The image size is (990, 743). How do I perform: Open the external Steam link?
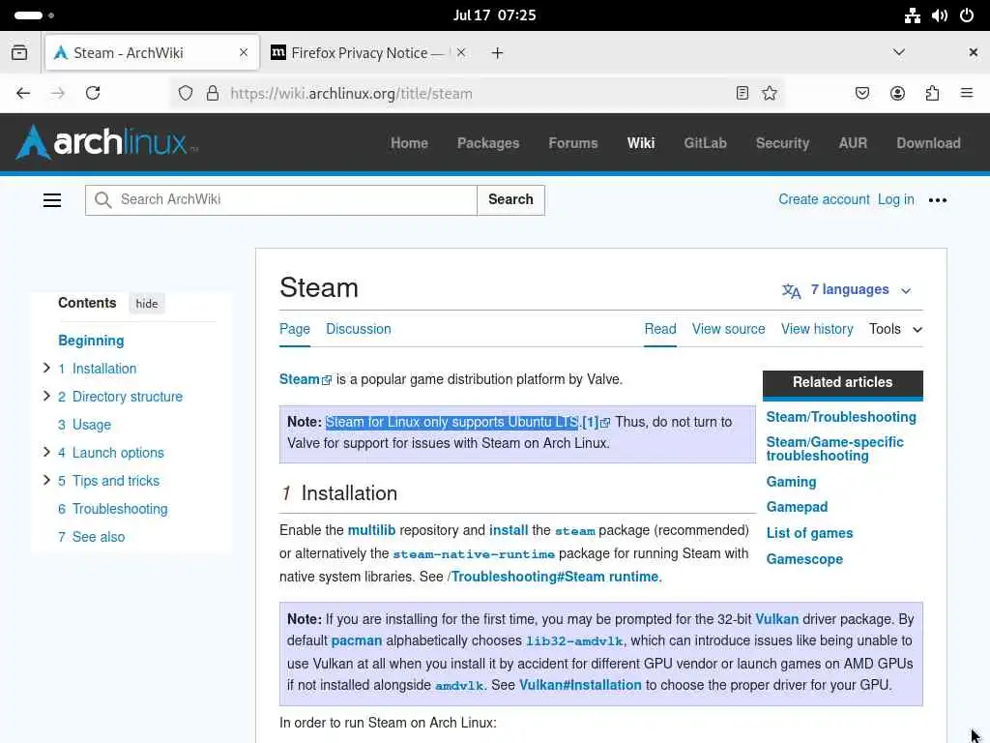[x=305, y=379]
